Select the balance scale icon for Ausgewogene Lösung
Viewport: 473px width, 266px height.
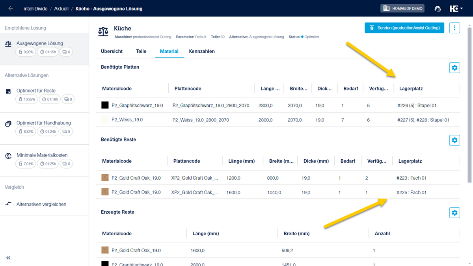[x=9, y=43]
